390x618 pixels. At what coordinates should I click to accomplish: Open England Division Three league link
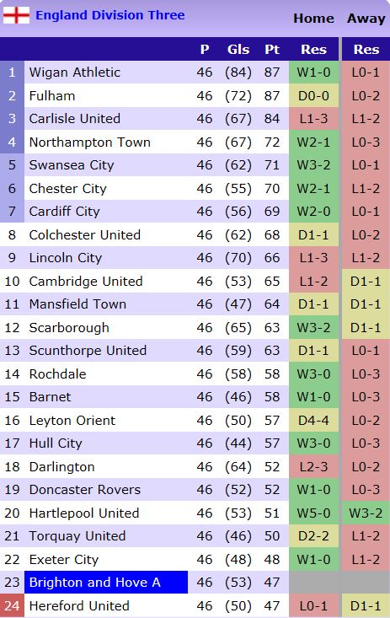110,15
